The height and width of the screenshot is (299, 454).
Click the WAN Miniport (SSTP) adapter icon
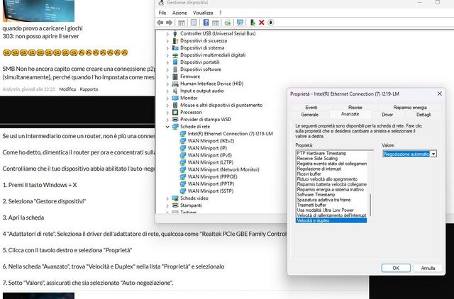pos(183,191)
